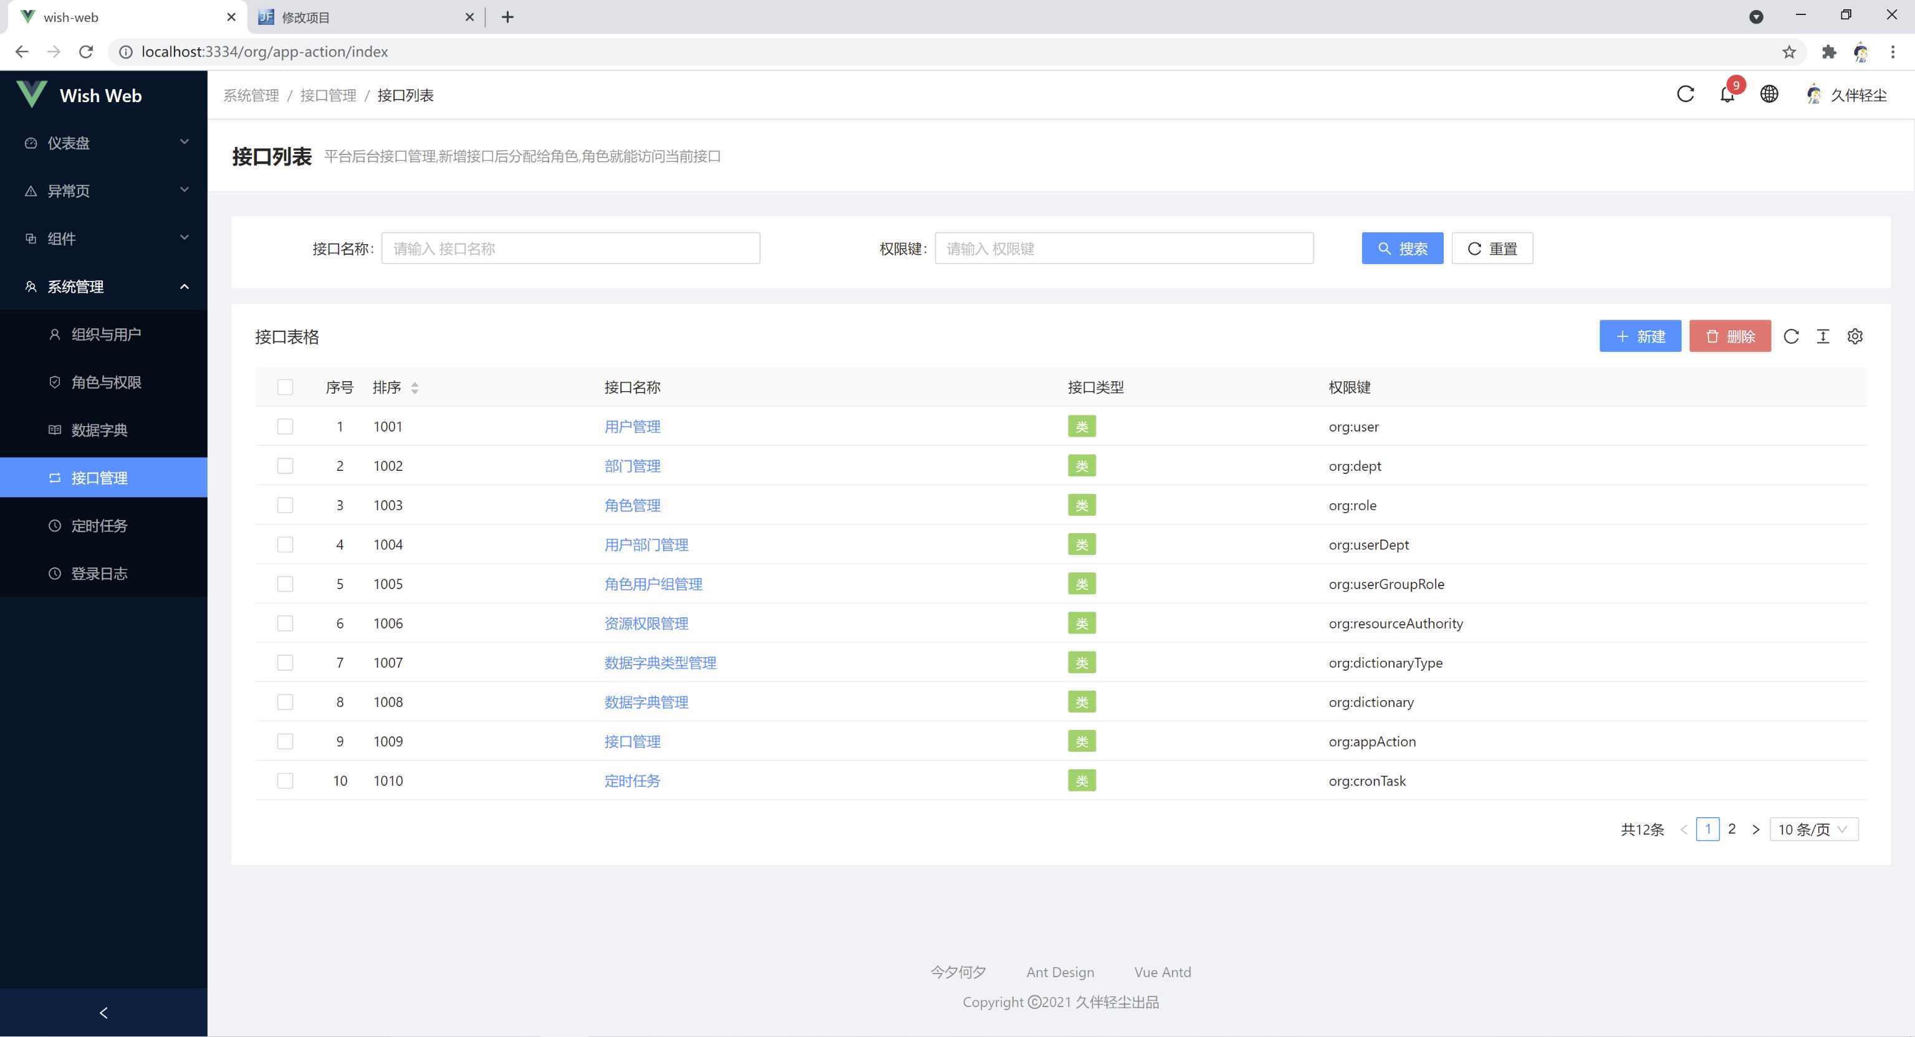The height and width of the screenshot is (1037, 1915).
Task: Change the table density with the row height icon
Action: click(1823, 336)
